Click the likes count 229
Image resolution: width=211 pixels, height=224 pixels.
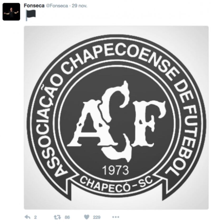pyautogui.click(x=97, y=217)
